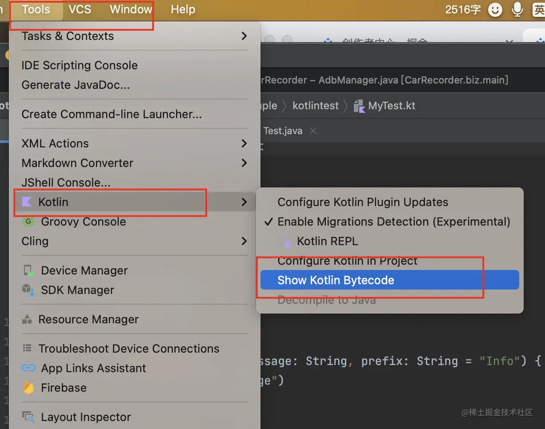Click the Kotlin logo icon in Tools menu
This screenshot has width=545, height=429.
27,202
